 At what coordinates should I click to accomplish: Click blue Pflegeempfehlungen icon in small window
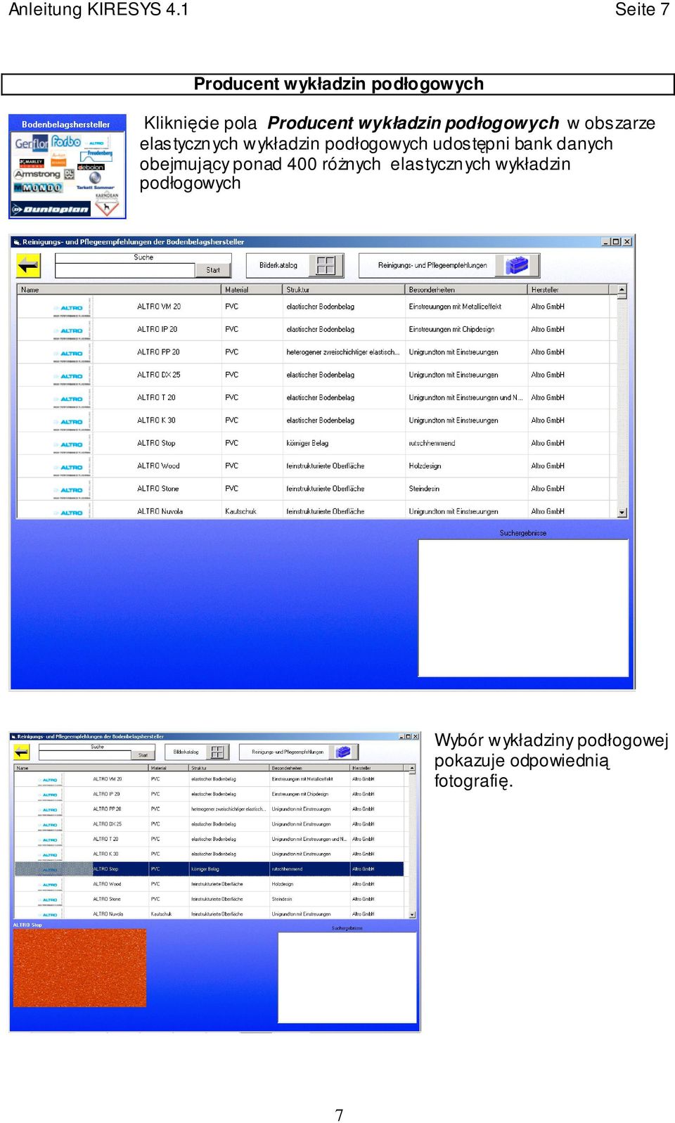pyautogui.click(x=343, y=752)
